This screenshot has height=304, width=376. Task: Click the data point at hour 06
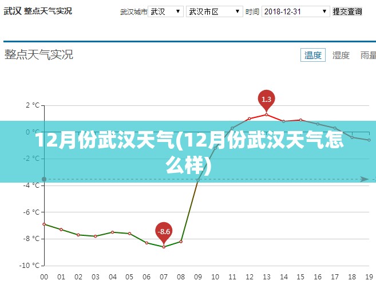(x=147, y=243)
